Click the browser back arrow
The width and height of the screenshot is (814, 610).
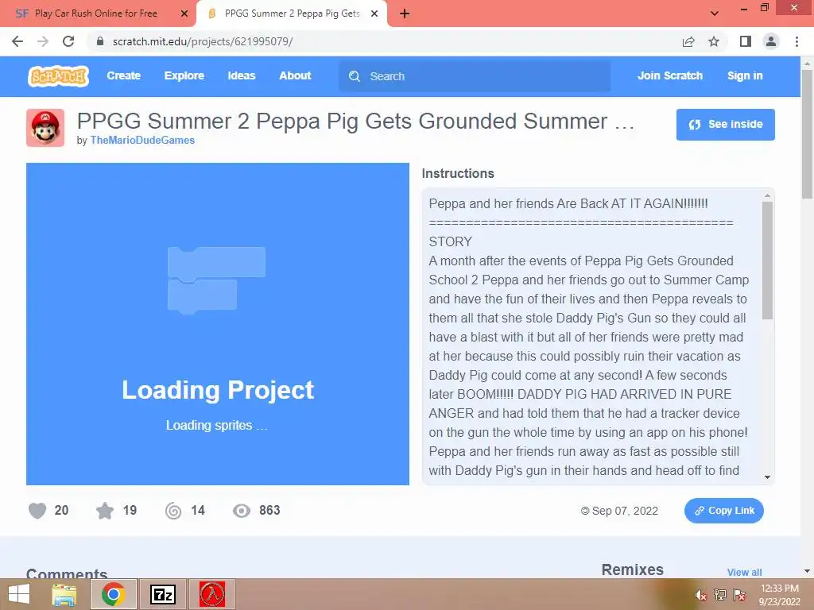(x=17, y=41)
